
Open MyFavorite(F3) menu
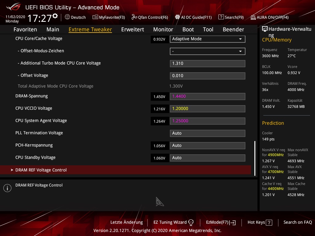[x=109, y=17]
